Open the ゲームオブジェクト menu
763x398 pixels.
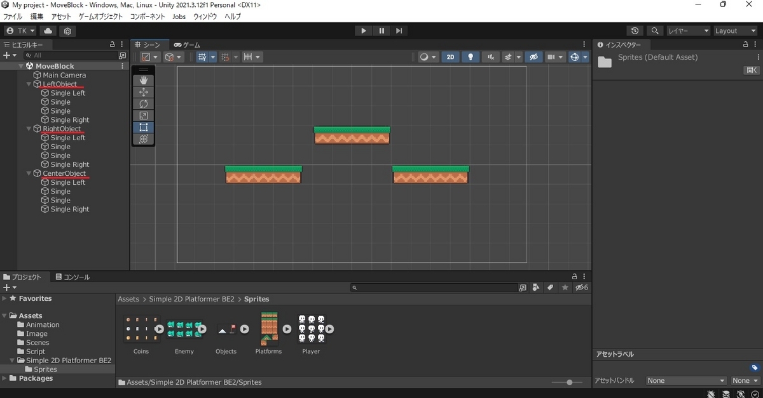click(101, 17)
